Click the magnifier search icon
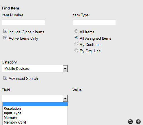This screenshot has width=143, height=125. pos(130,122)
